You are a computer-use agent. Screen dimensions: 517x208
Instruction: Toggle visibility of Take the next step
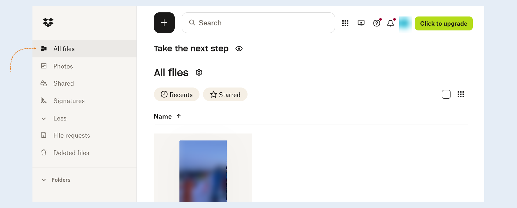click(239, 49)
